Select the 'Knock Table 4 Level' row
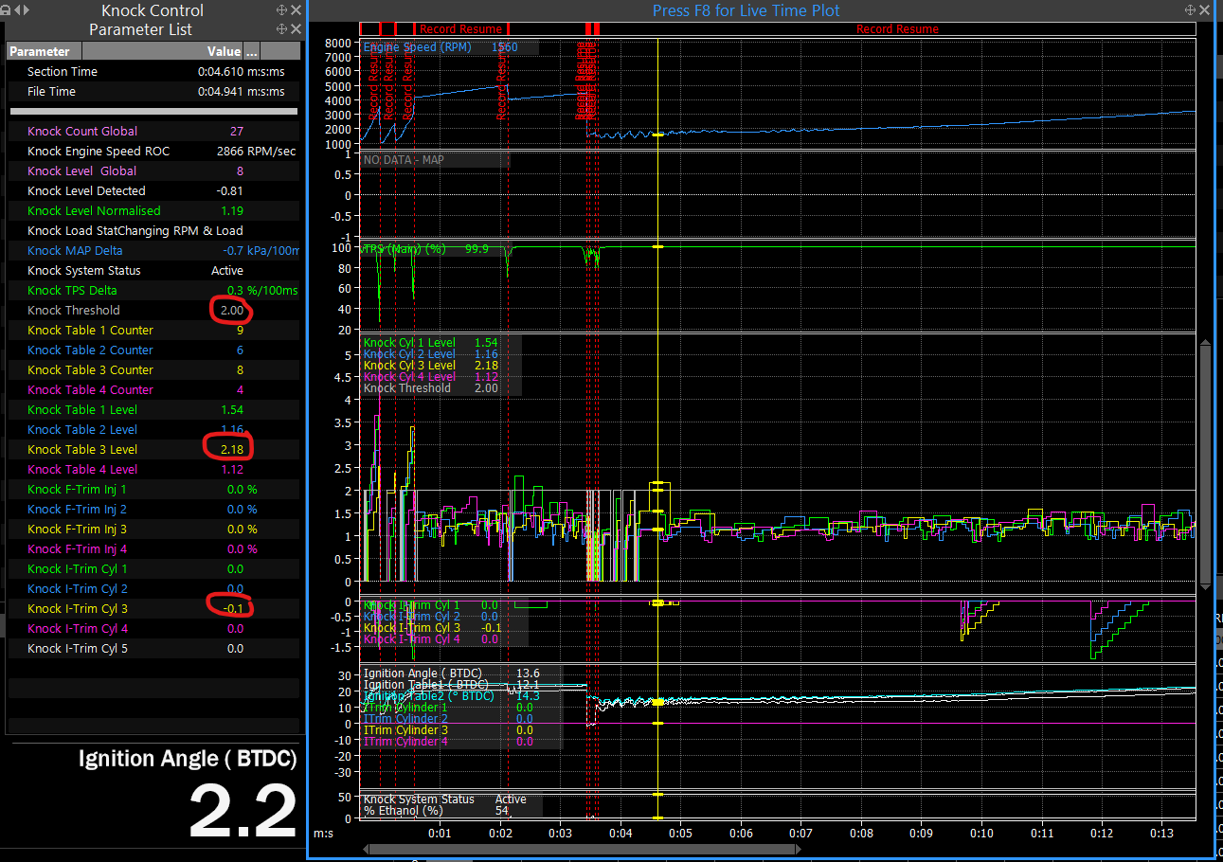Image resolution: width=1223 pixels, height=862 pixels. click(153, 470)
